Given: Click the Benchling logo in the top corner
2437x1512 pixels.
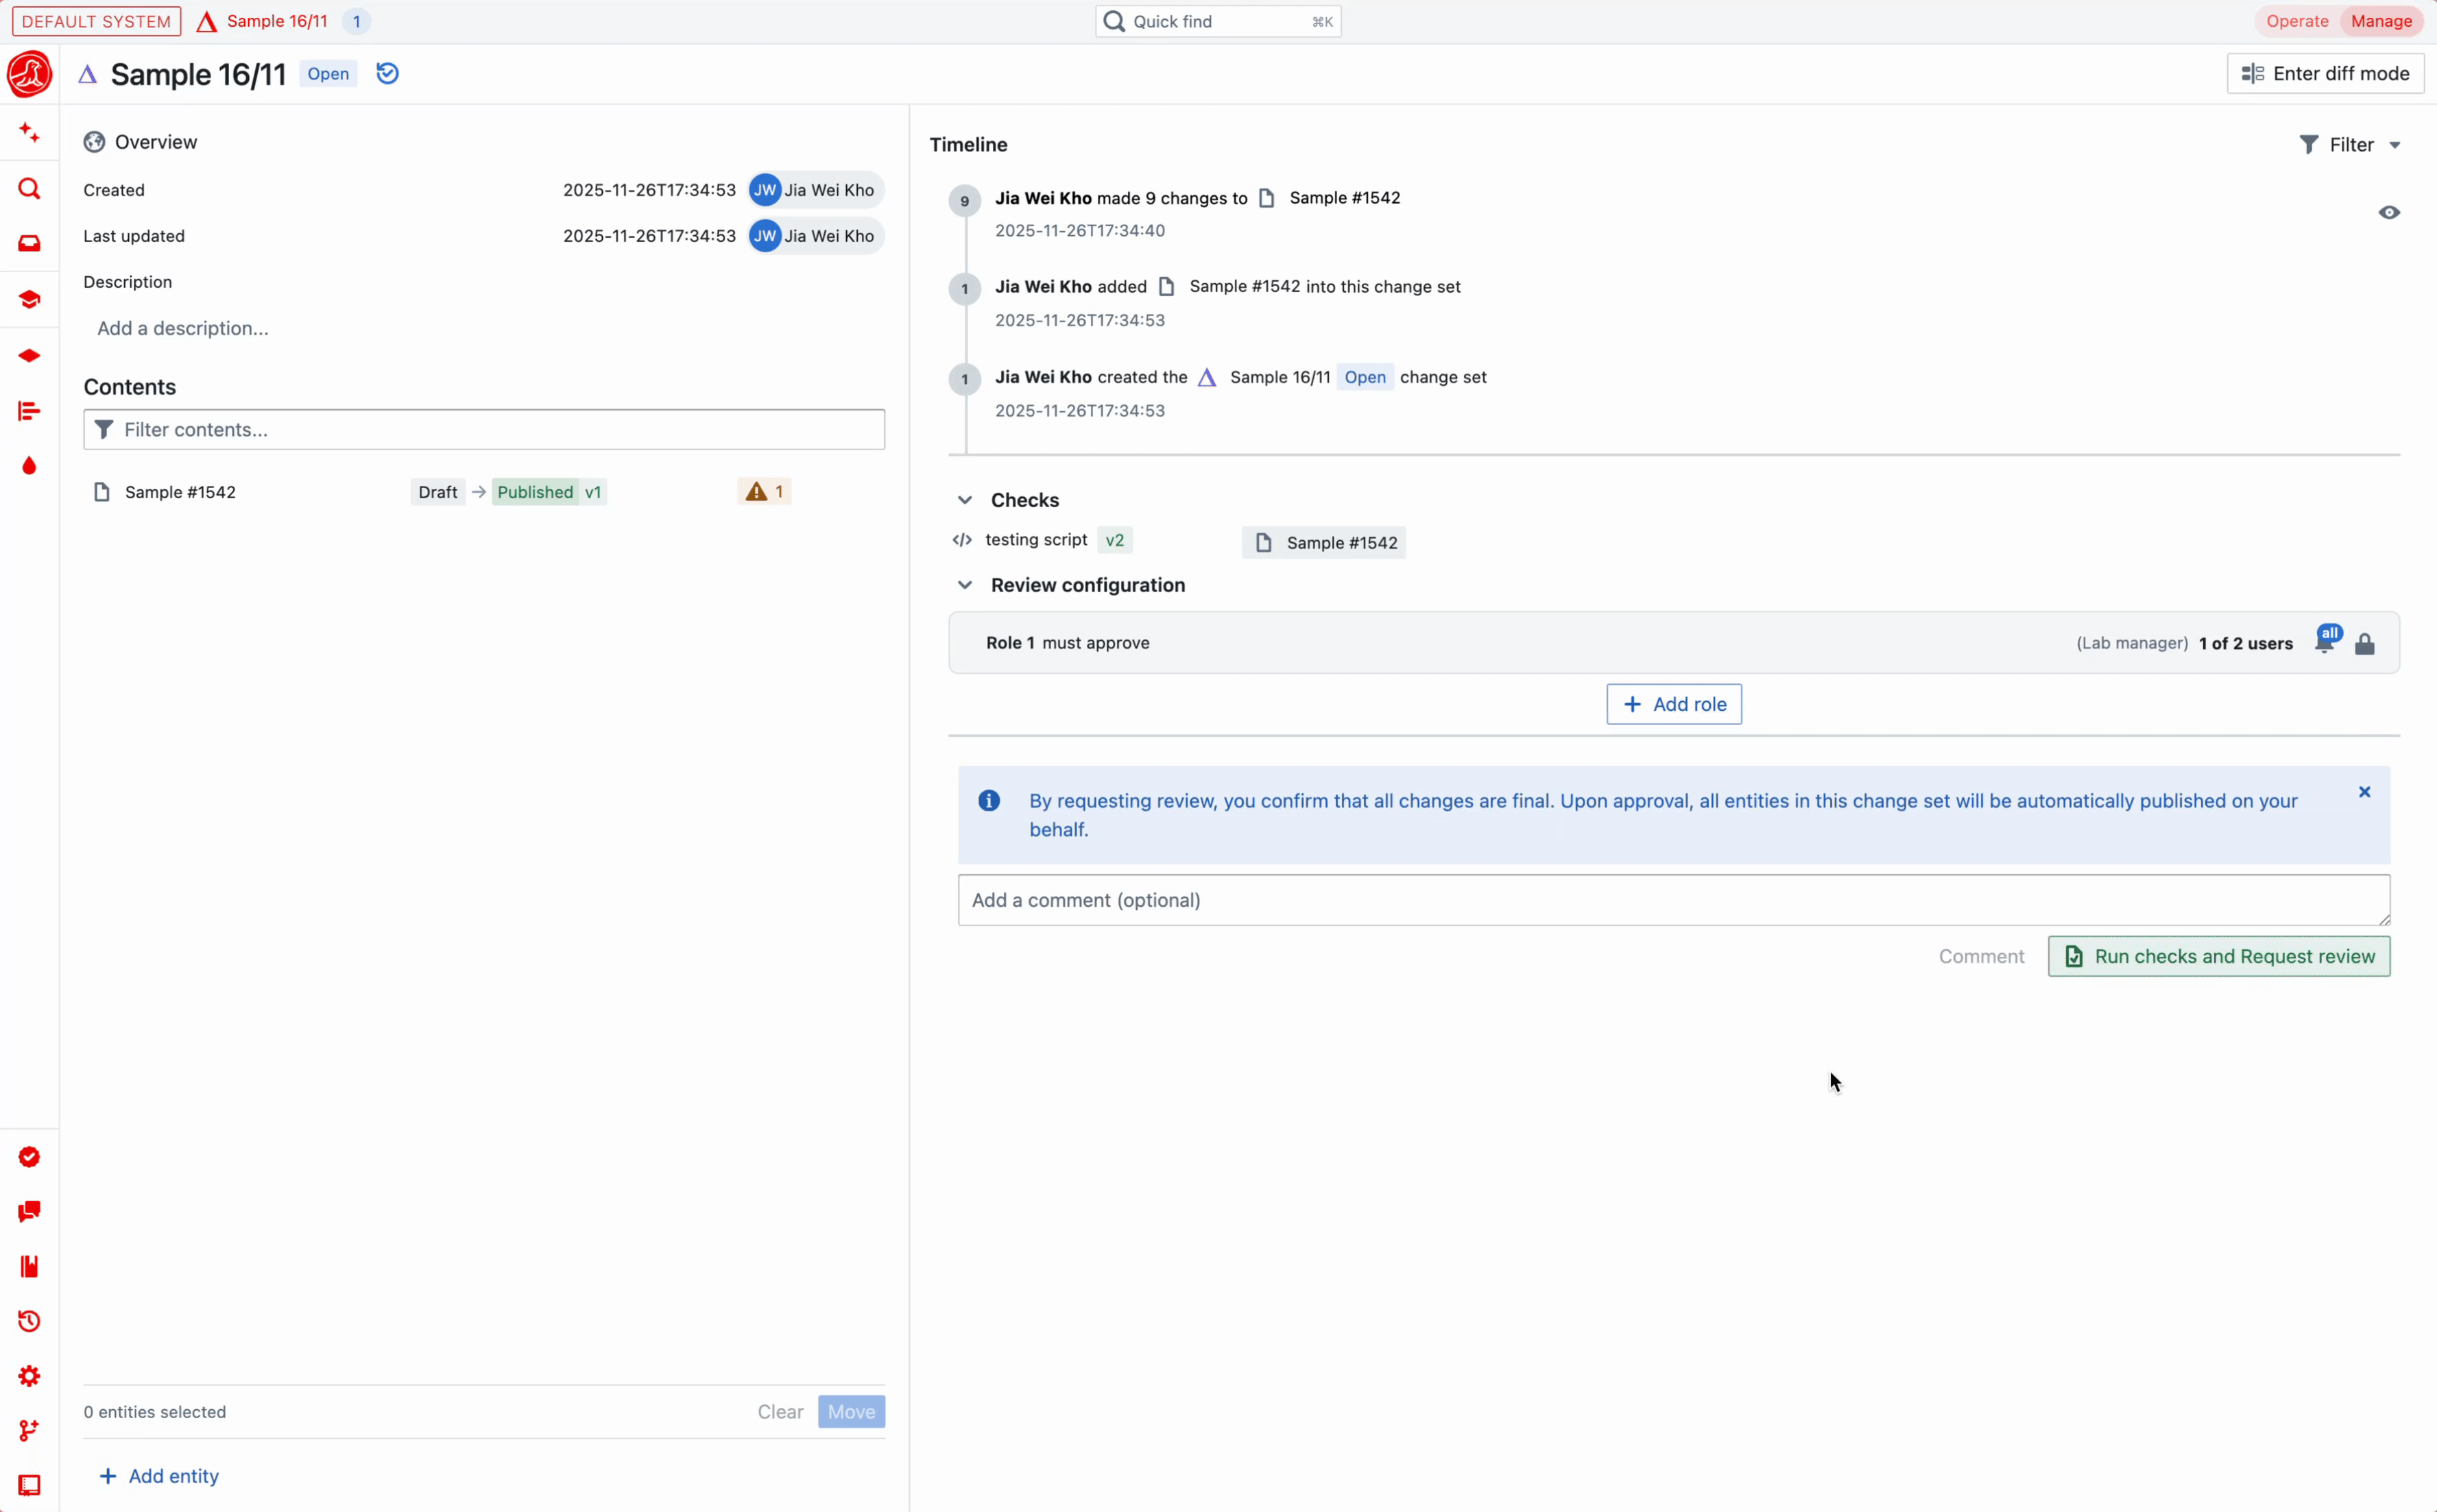Looking at the screenshot, I should [29, 73].
